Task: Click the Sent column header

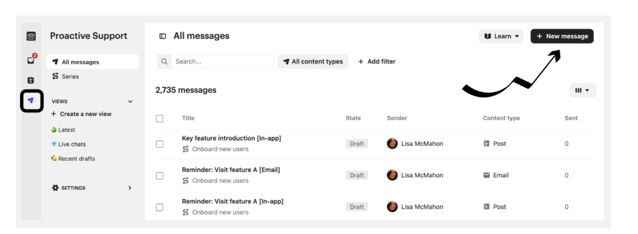Action: pyautogui.click(x=571, y=118)
